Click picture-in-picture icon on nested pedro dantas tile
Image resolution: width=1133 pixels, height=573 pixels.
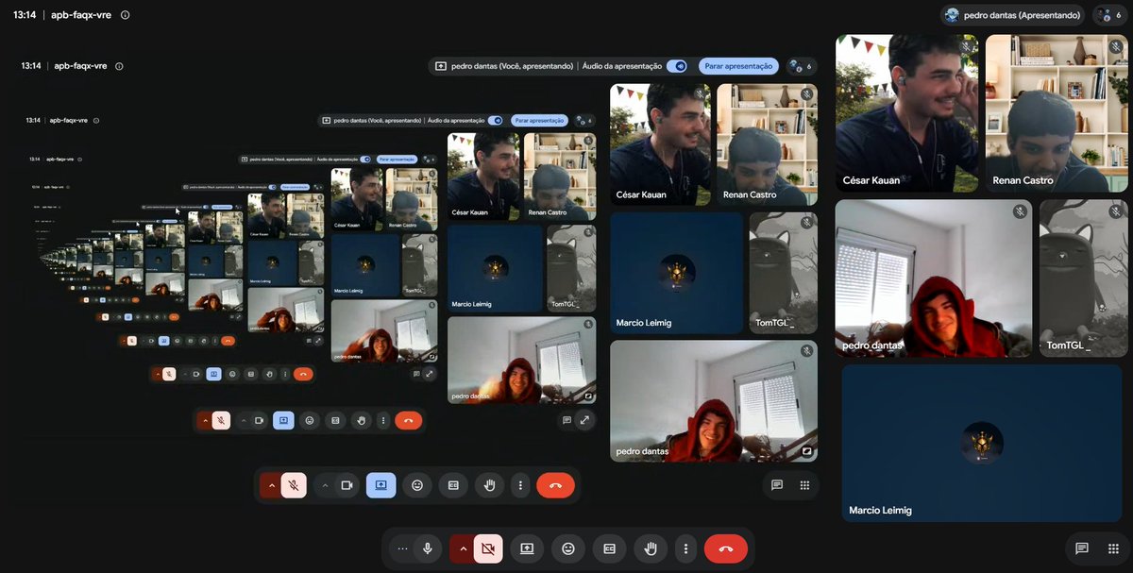point(807,451)
